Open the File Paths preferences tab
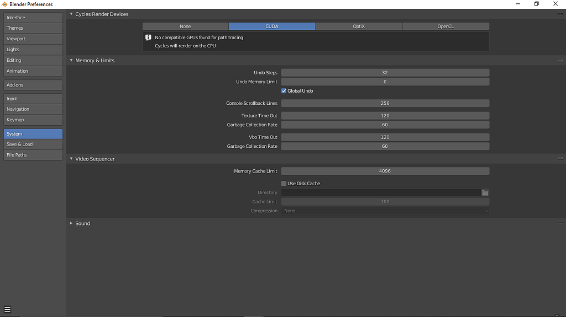This screenshot has height=317, width=566. point(33,155)
